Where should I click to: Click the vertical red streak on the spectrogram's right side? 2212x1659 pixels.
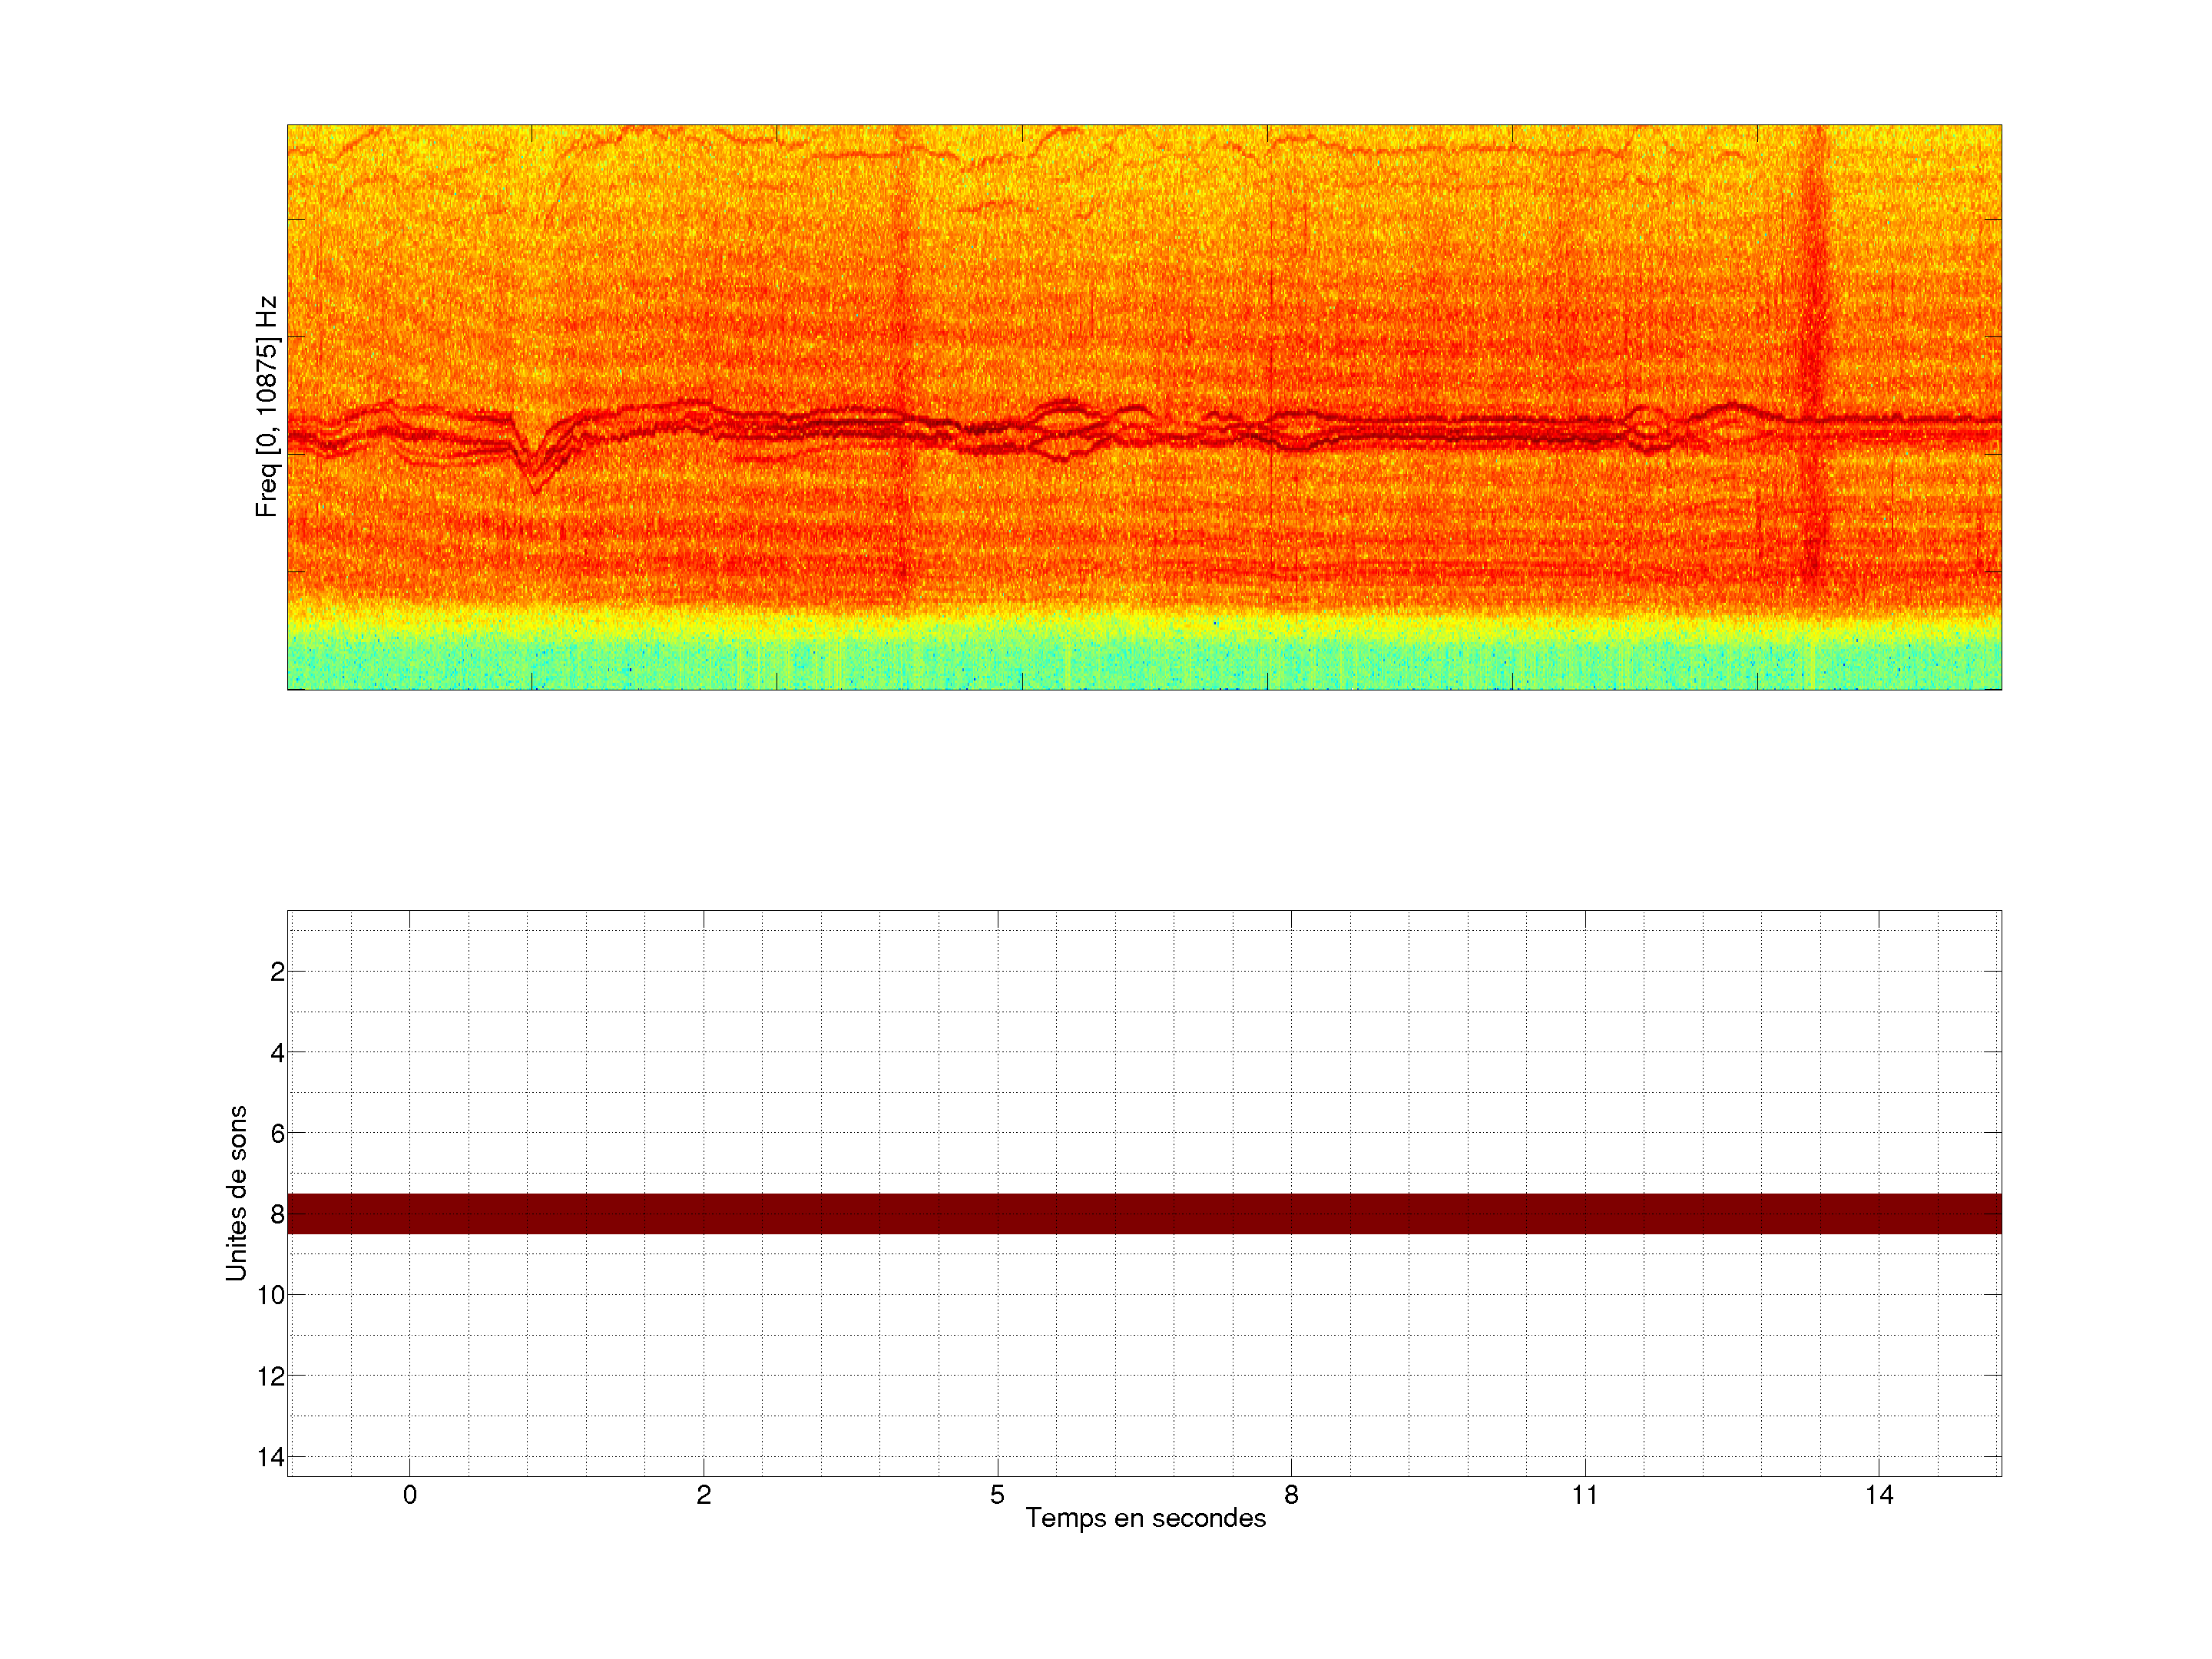click(x=1813, y=350)
